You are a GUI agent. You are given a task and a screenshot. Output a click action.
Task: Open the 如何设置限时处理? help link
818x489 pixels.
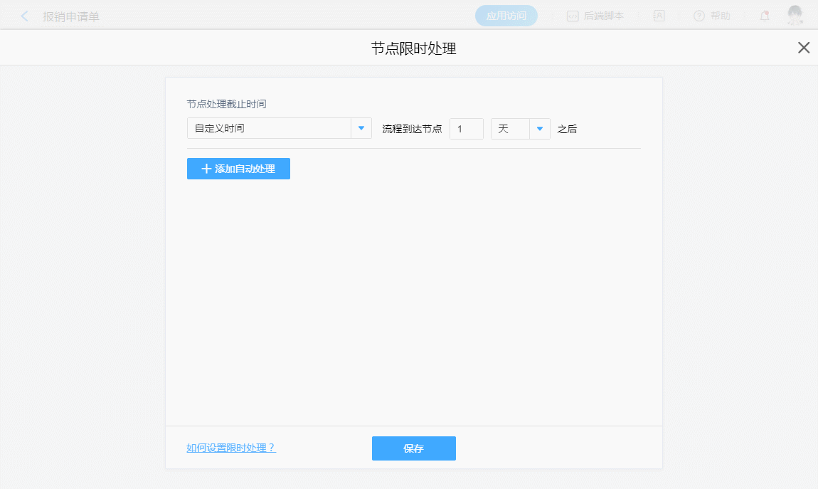coord(230,448)
